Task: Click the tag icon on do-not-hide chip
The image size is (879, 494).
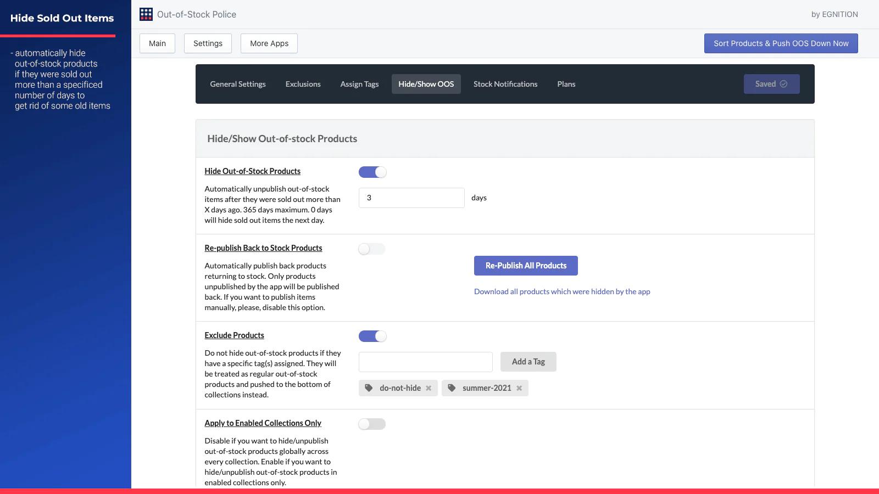Action: (x=369, y=388)
